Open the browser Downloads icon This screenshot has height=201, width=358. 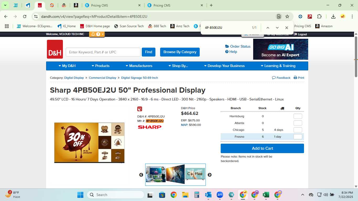point(333,16)
